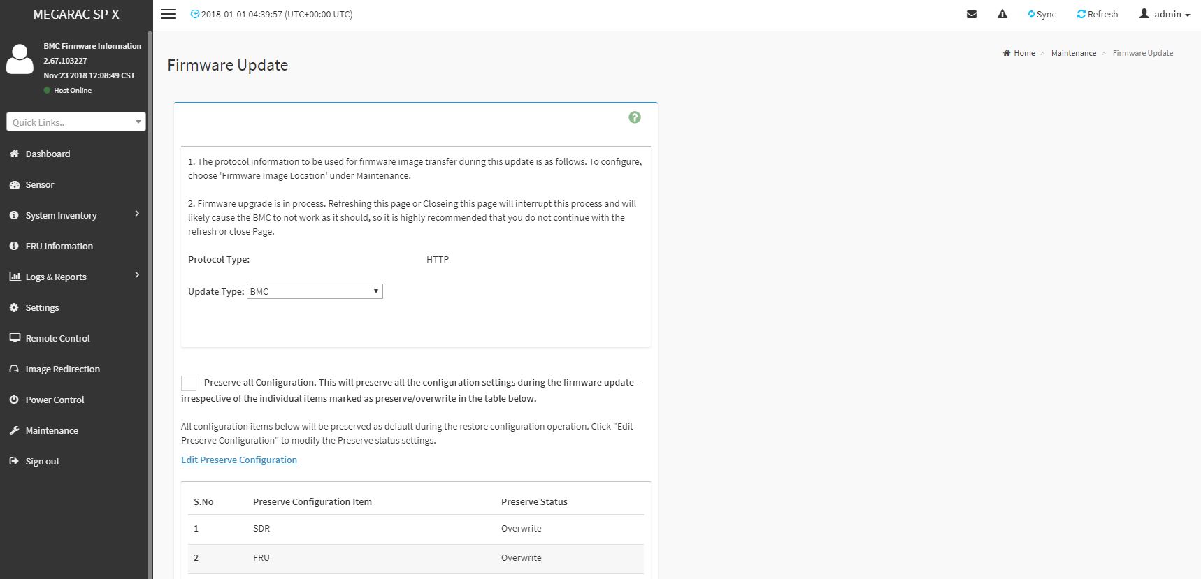
Task: Go to the Power Control menu item
Action: (x=55, y=400)
